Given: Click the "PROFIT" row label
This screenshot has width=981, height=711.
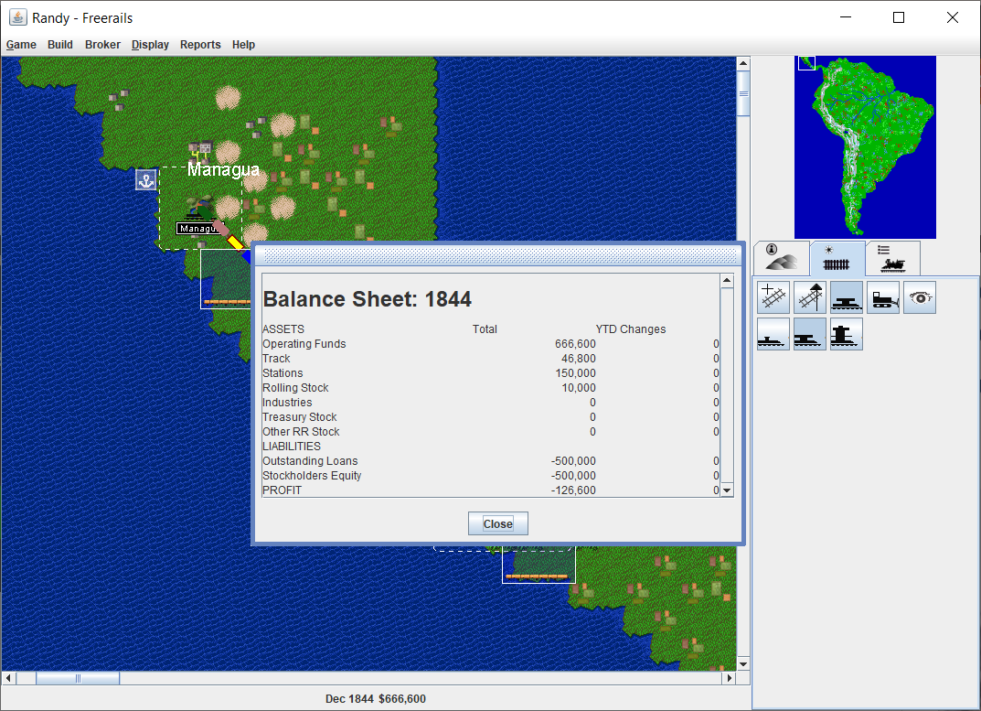Looking at the screenshot, I should (x=283, y=490).
